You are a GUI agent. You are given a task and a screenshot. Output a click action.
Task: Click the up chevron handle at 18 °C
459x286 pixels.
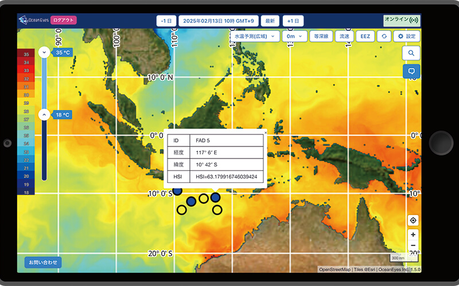[44, 115]
